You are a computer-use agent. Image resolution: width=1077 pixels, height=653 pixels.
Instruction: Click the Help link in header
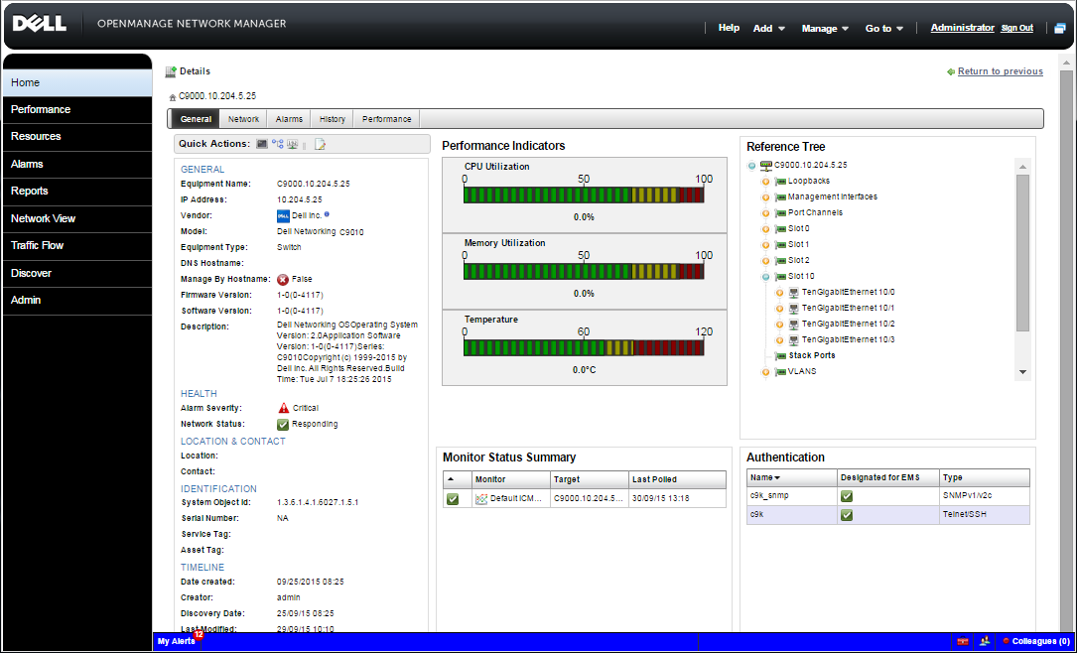coord(729,28)
